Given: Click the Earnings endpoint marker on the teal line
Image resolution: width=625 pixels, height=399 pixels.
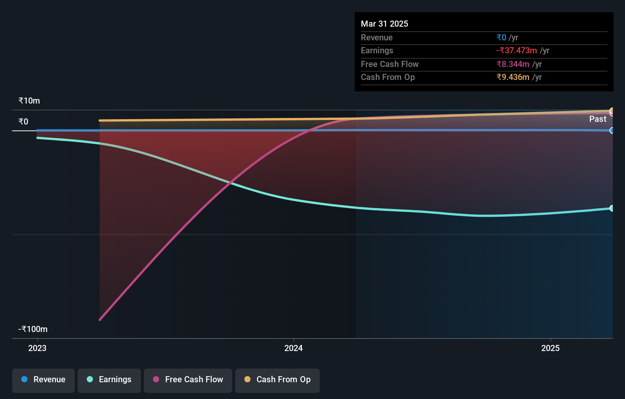Looking at the screenshot, I should 612,208.
